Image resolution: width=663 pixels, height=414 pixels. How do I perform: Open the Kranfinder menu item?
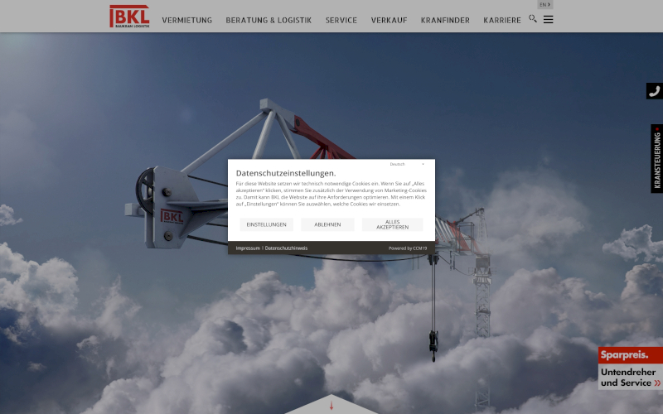tap(445, 20)
